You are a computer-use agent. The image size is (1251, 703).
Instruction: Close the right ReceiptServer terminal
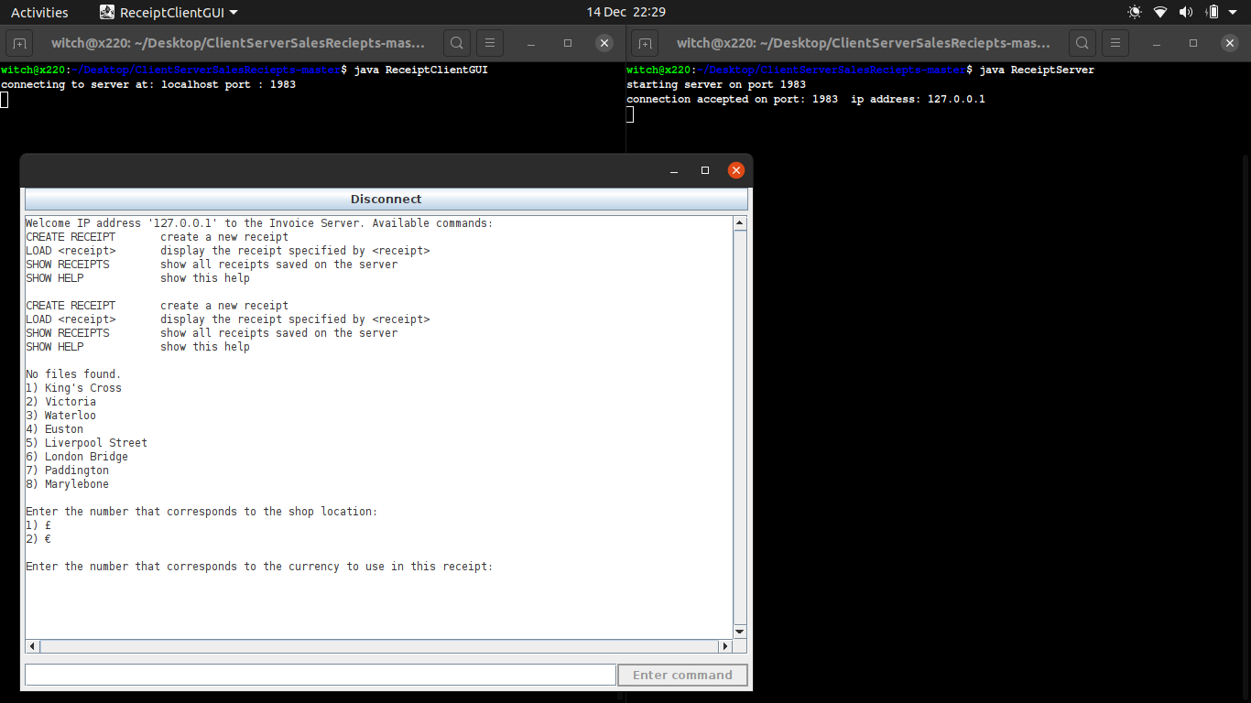point(1230,43)
